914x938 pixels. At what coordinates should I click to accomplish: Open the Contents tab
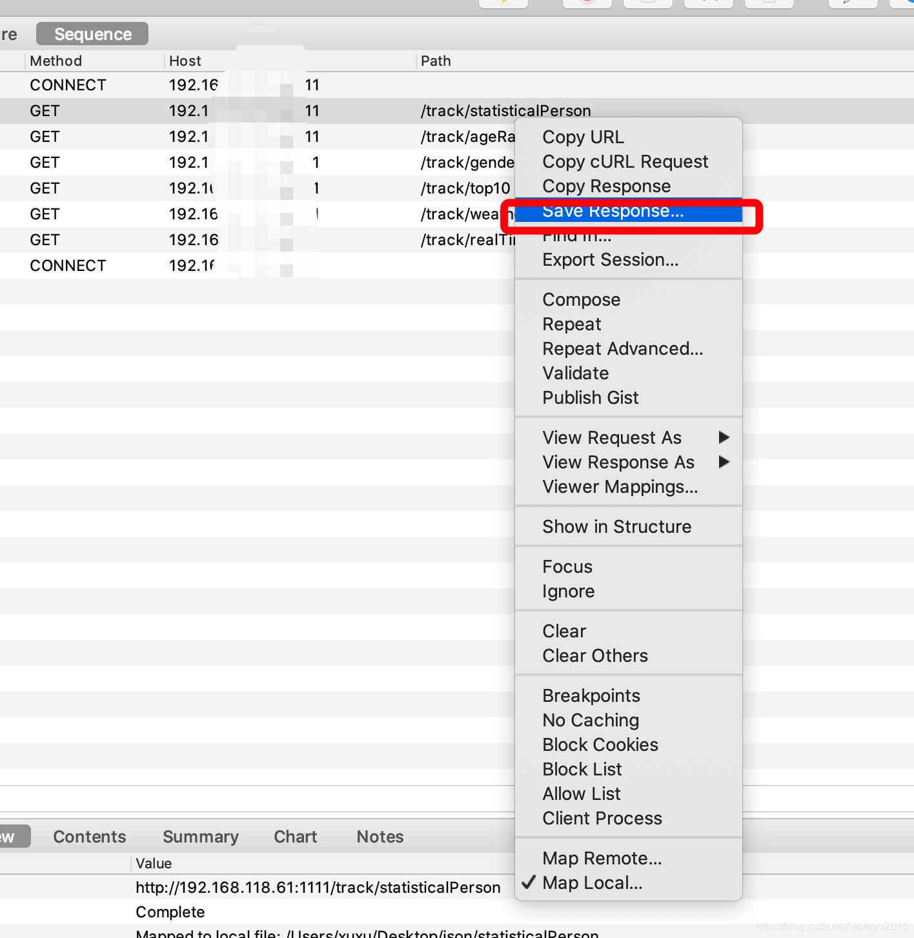coord(90,837)
